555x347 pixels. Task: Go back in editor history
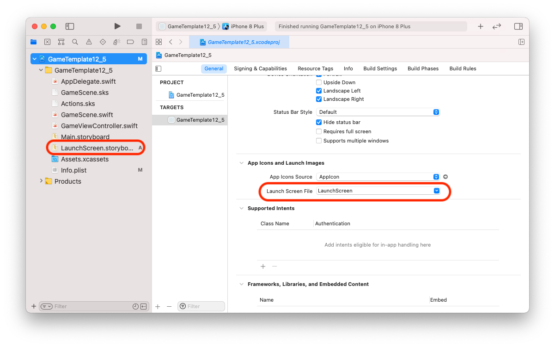pyautogui.click(x=171, y=42)
